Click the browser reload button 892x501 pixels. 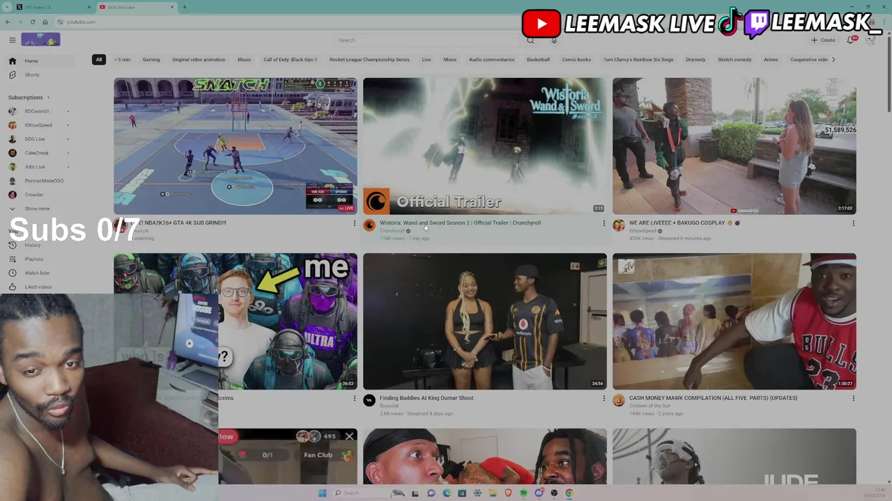[32, 22]
